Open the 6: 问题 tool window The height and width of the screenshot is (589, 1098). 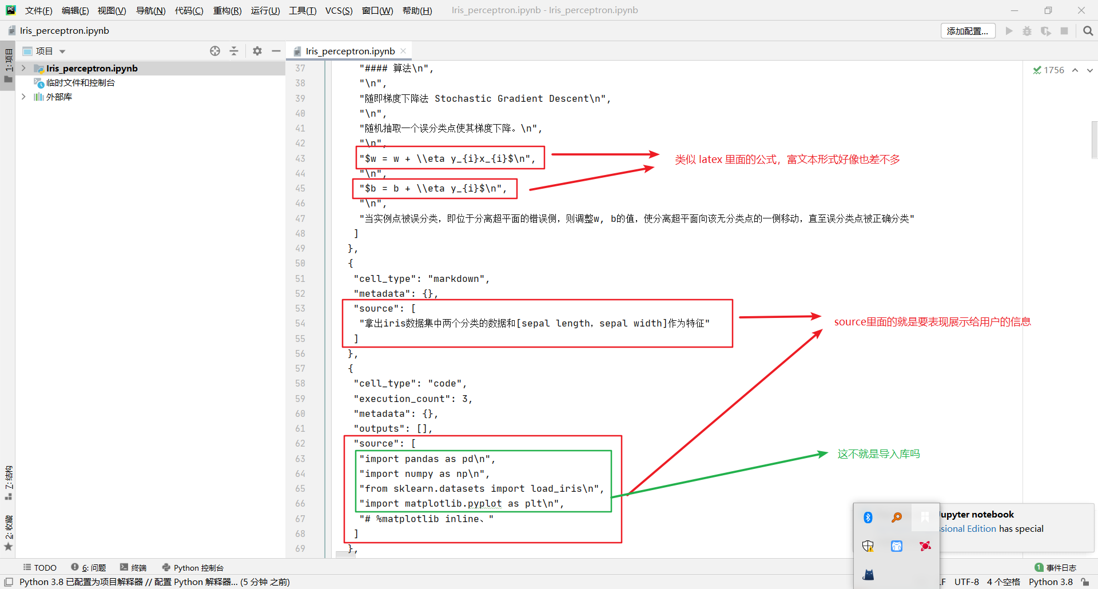tap(89, 567)
